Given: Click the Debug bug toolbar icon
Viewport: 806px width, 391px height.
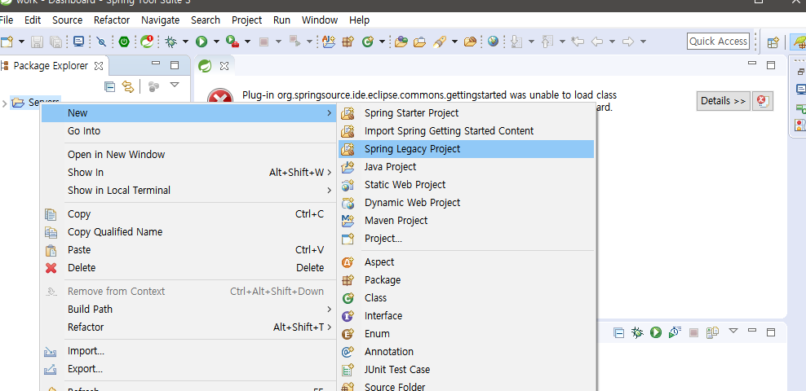Looking at the screenshot, I should 170,42.
